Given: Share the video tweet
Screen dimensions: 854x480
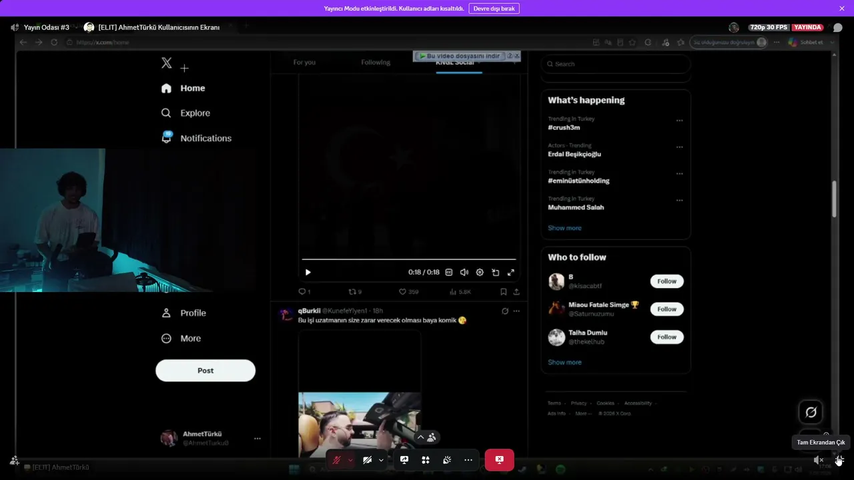Looking at the screenshot, I should pyautogui.click(x=516, y=292).
